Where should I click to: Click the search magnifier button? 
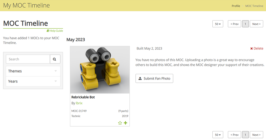(55, 59)
